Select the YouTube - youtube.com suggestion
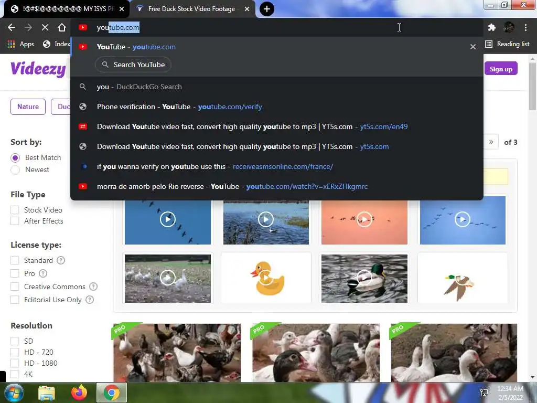 [277, 47]
